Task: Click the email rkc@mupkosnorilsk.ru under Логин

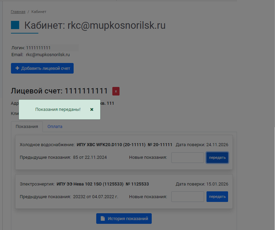Action: 48,54
